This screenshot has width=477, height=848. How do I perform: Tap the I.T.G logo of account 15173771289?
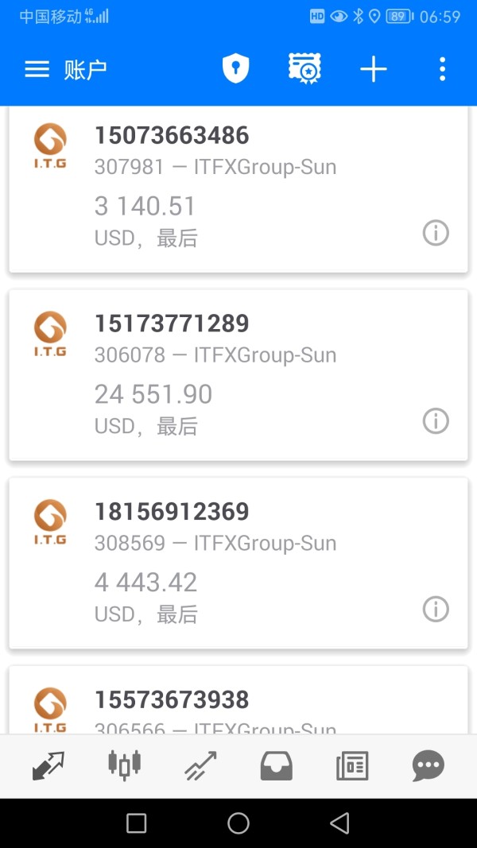point(50,334)
